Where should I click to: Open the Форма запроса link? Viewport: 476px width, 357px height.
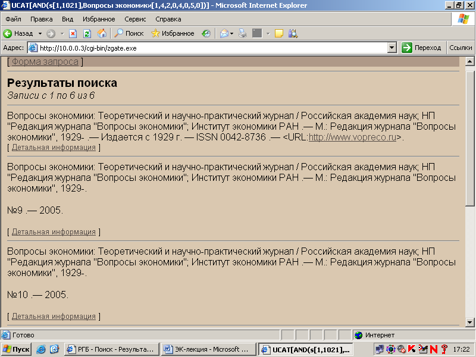click(45, 62)
